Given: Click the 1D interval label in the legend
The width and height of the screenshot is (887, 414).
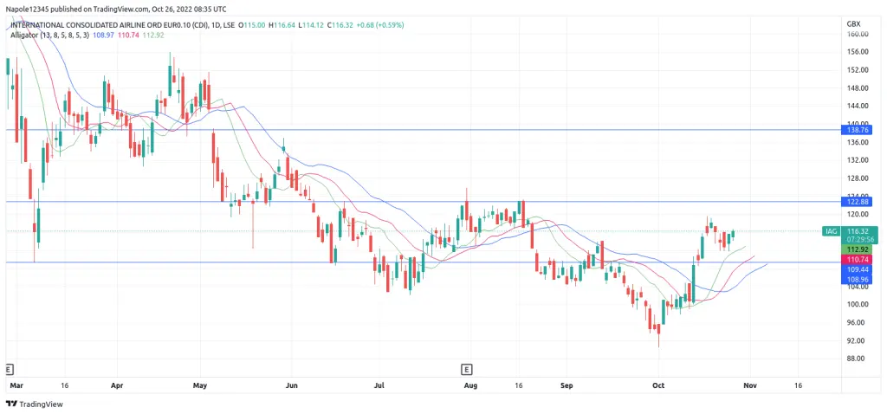Looking at the screenshot, I should coord(216,25).
